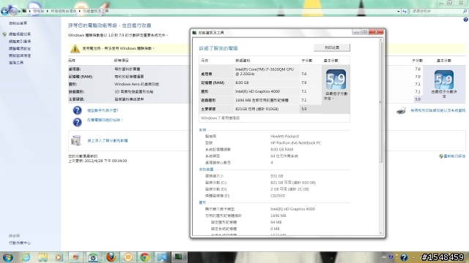Click shield icon beside Adjust visual effects
Screen dimensions: 469x263
pyautogui.click(x=4, y=34)
